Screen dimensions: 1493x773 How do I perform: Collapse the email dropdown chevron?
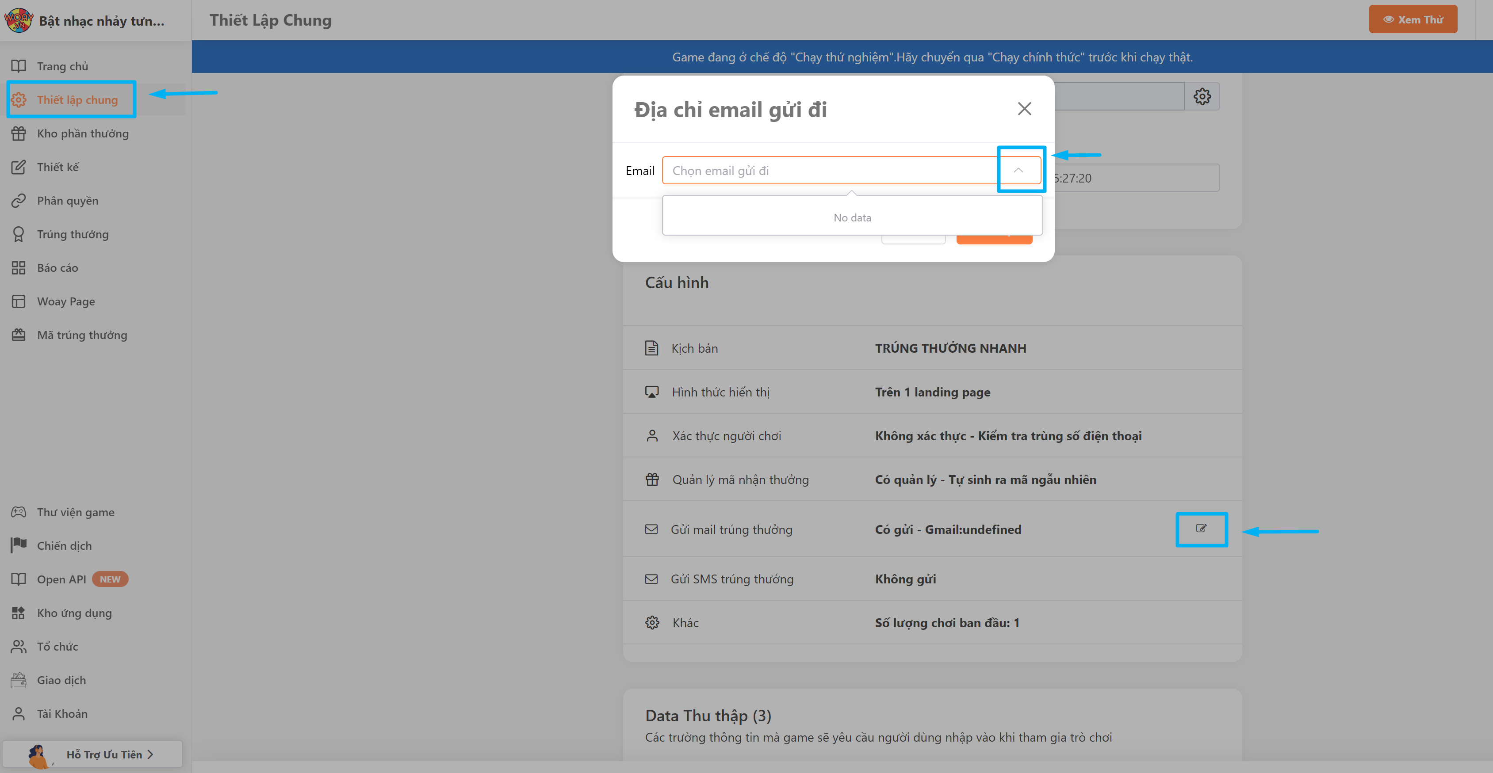point(1018,170)
